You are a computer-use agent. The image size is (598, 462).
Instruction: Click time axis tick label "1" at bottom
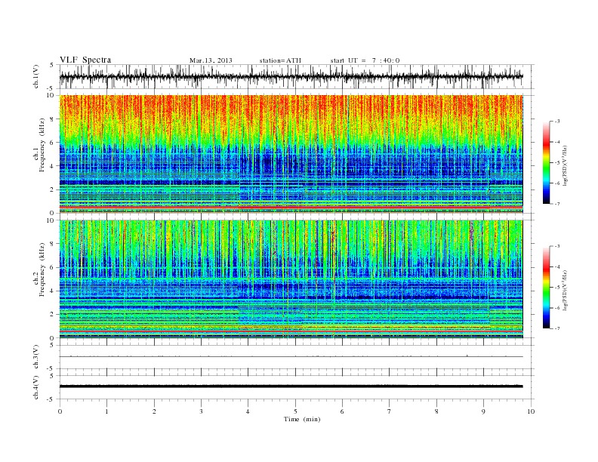pyautogui.click(x=106, y=411)
